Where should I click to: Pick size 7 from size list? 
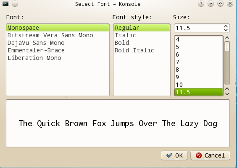(x=199, y=62)
